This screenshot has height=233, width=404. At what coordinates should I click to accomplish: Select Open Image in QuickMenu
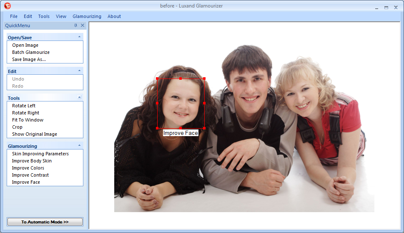25,45
